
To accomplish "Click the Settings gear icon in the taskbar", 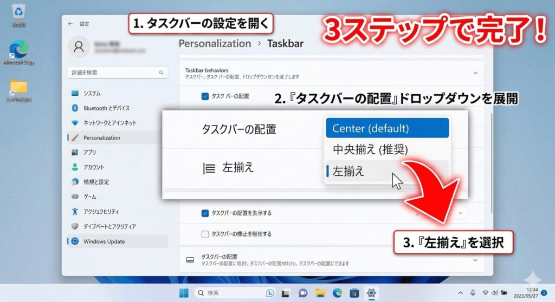I will [x=371, y=293].
